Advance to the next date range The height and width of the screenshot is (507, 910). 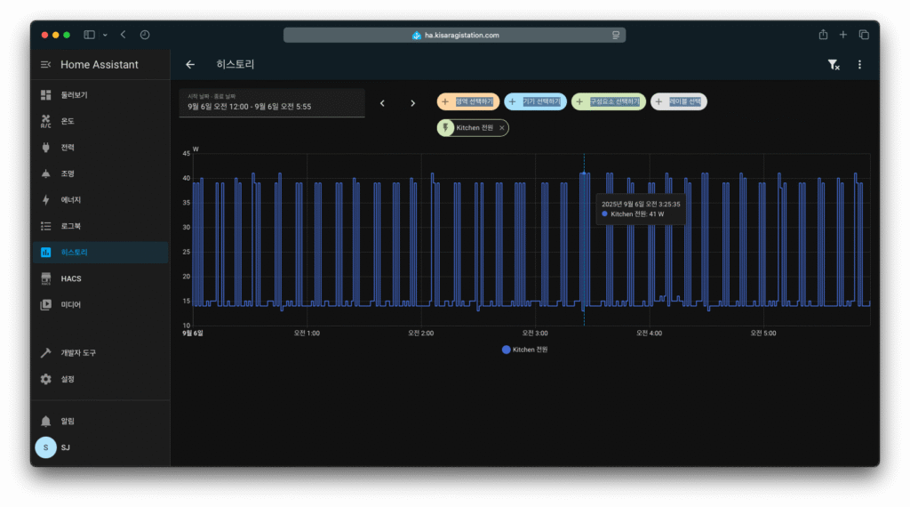pyautogui.click(x=412, y=103)
